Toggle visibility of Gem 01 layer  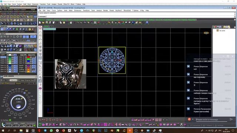[15, 66]
